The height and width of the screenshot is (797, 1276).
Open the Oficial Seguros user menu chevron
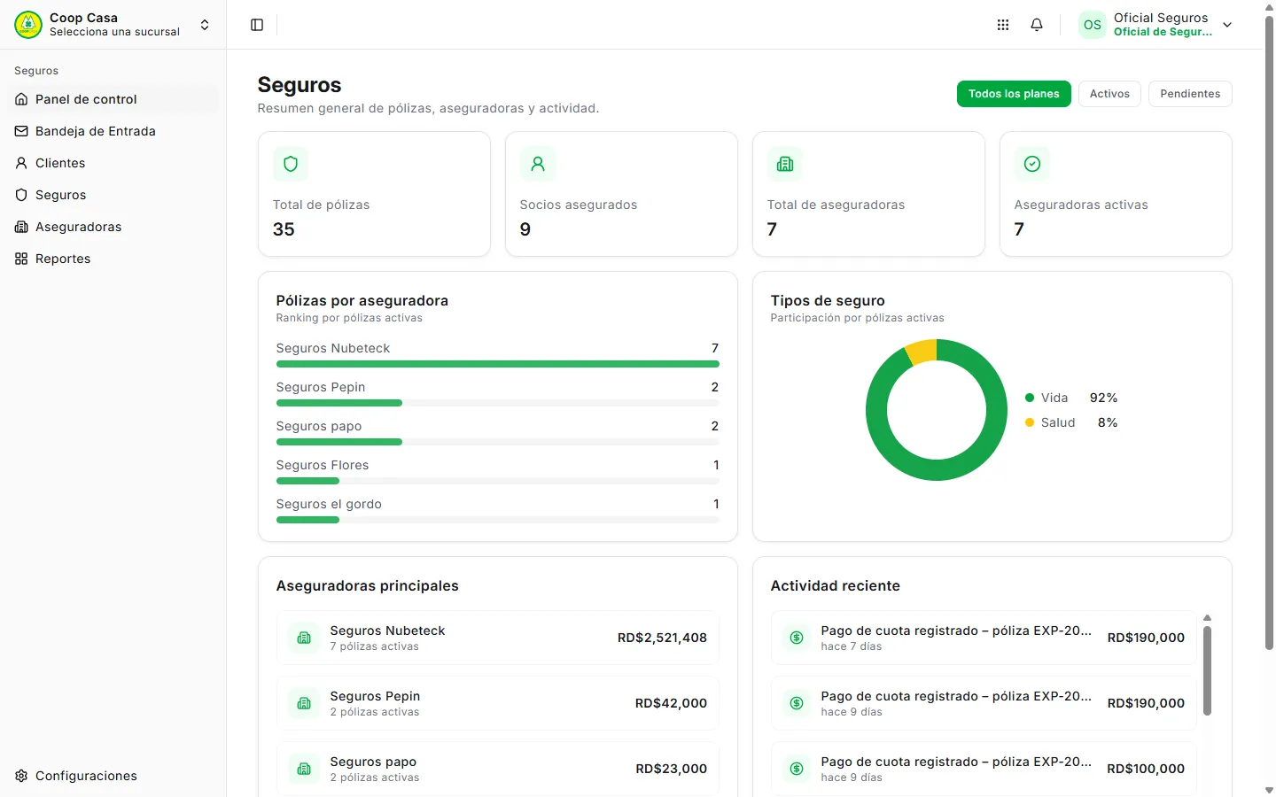coord(1227,25)
